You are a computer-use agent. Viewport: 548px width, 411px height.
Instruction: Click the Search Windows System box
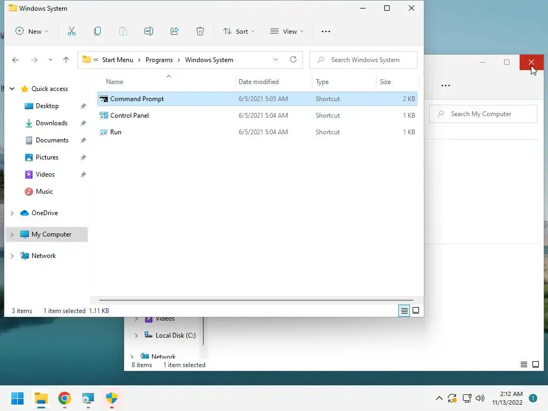pos(363,60)
